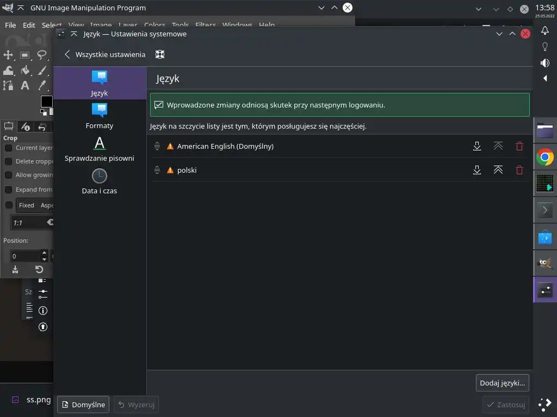Click drag handle for American English row
The height and width of the screenshot is (417, 557).
[x=157, y=146]
